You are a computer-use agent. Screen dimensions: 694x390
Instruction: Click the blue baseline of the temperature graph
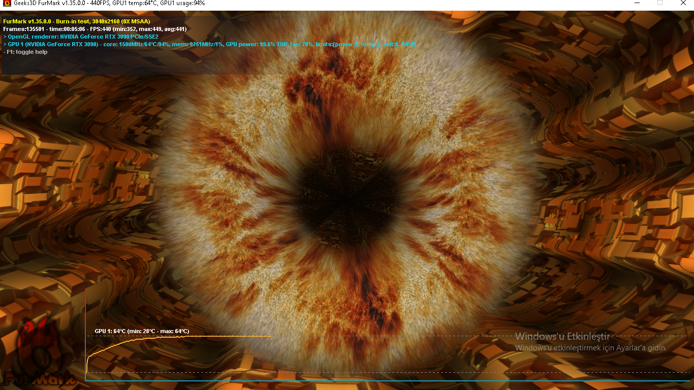pos(386,380)
